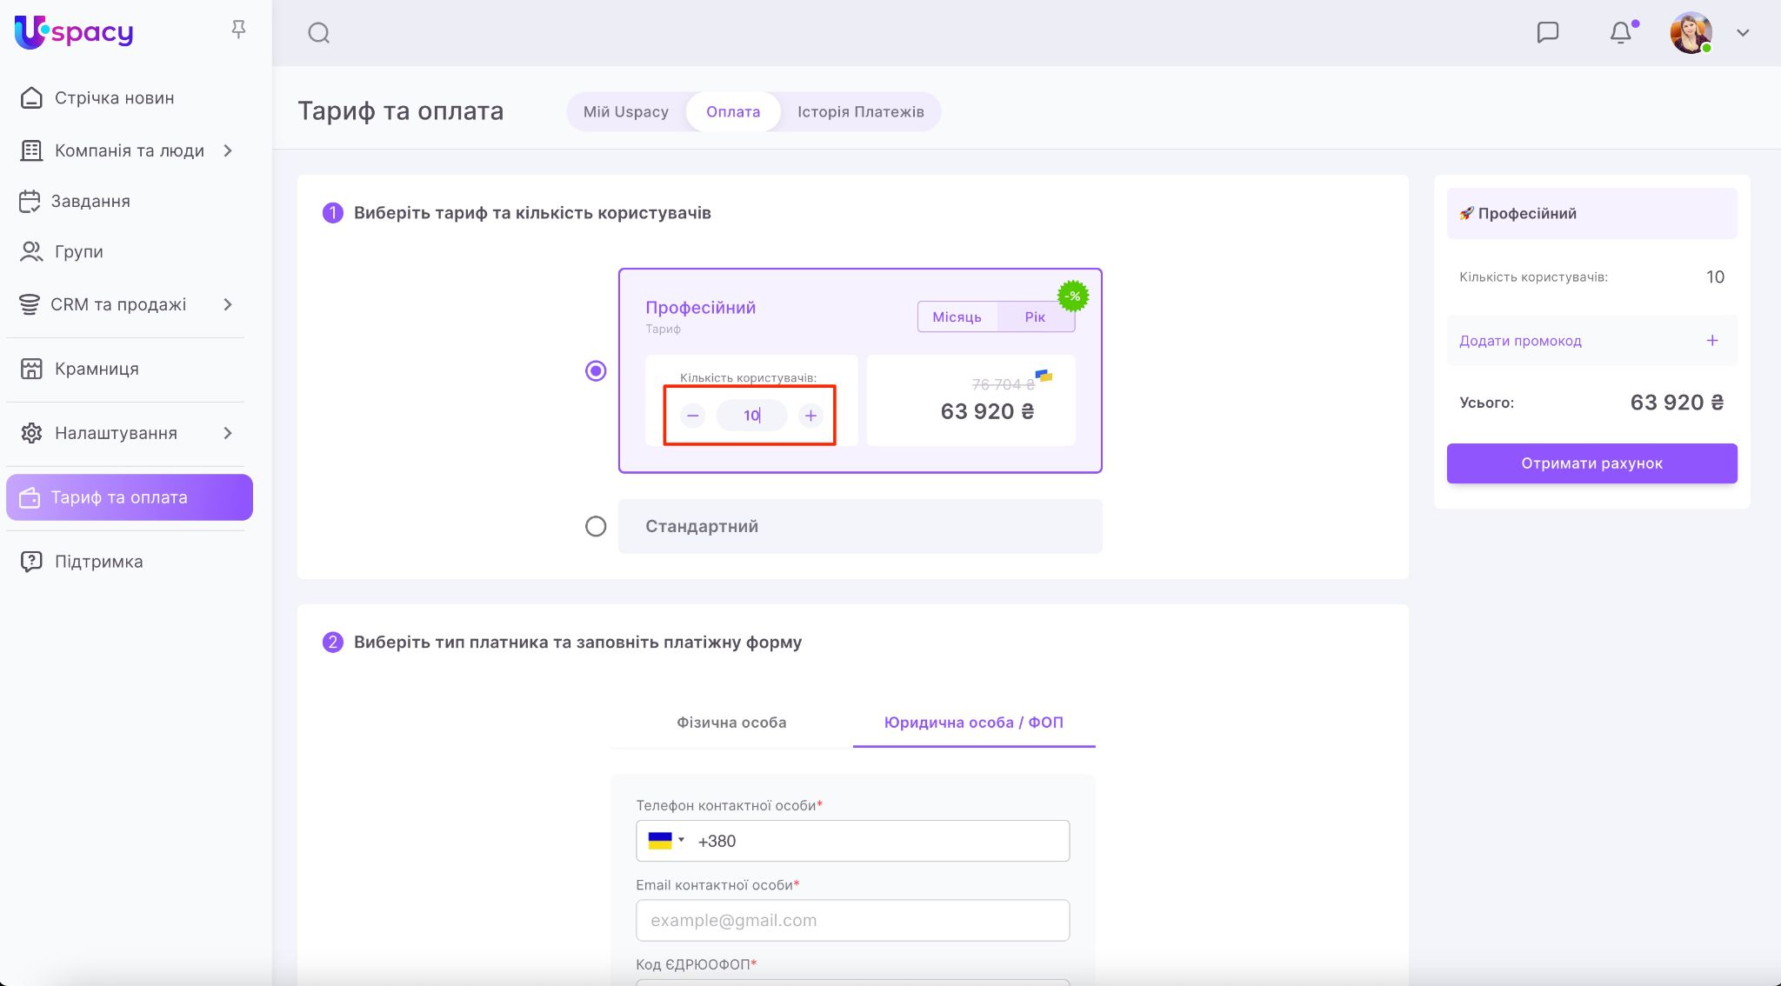Click the sidebar pin icon
Screen dimensions: 1781x986
point(238,30)
